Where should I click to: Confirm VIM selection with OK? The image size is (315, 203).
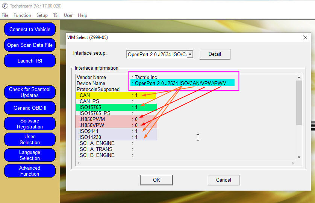156,180
